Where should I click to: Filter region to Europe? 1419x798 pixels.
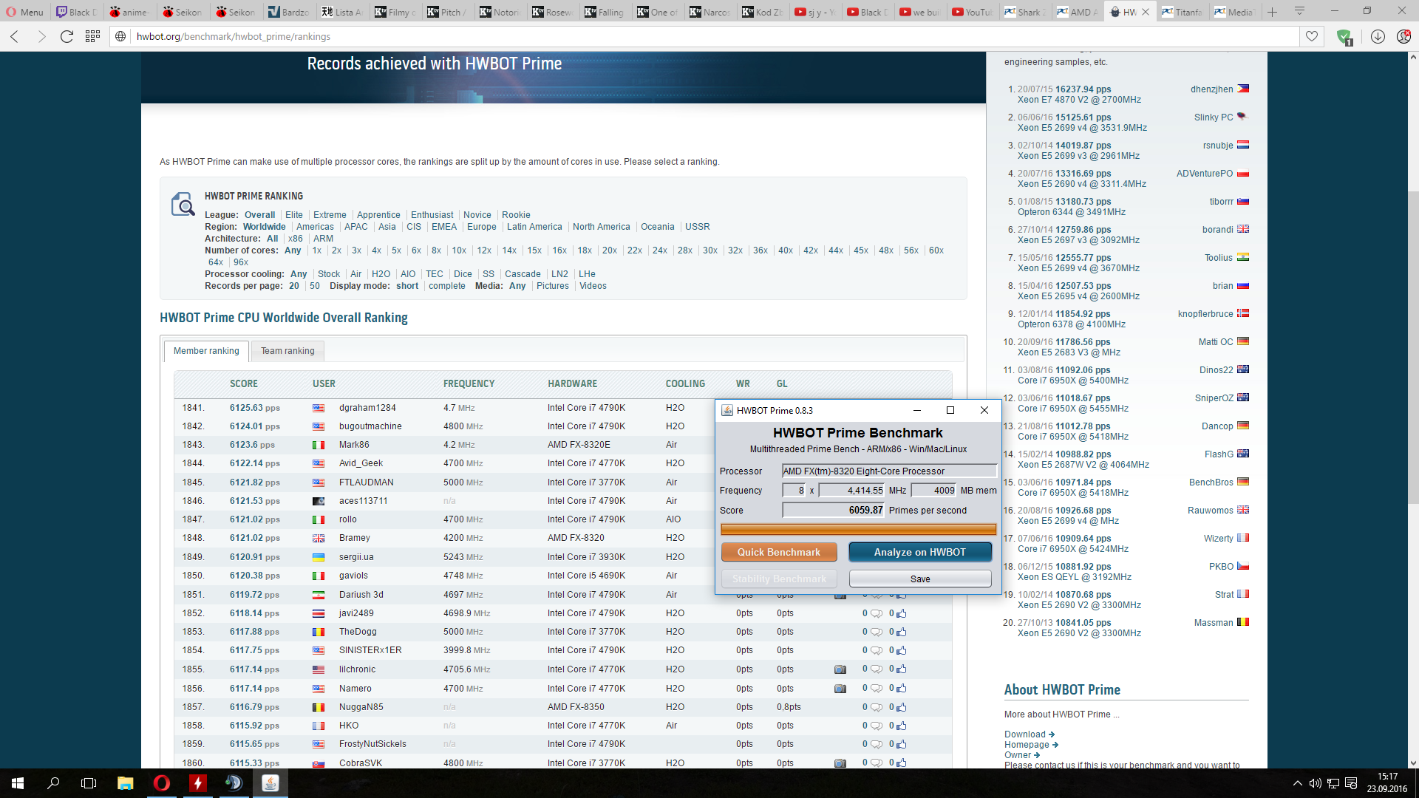pos(481,227)
